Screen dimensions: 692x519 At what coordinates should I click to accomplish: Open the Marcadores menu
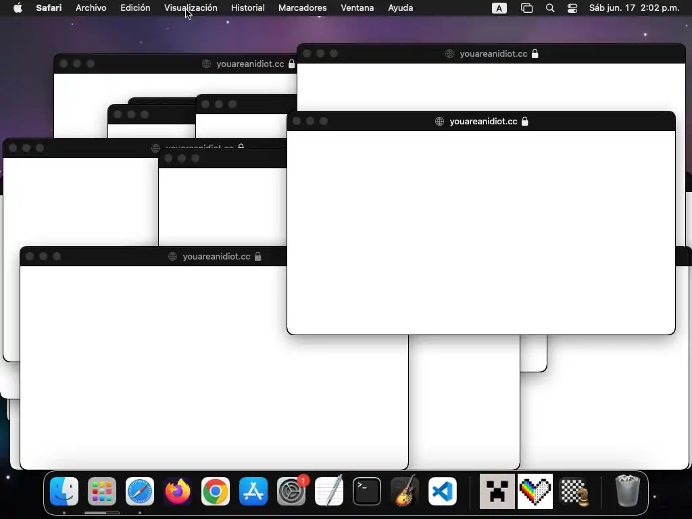[302, 8]
